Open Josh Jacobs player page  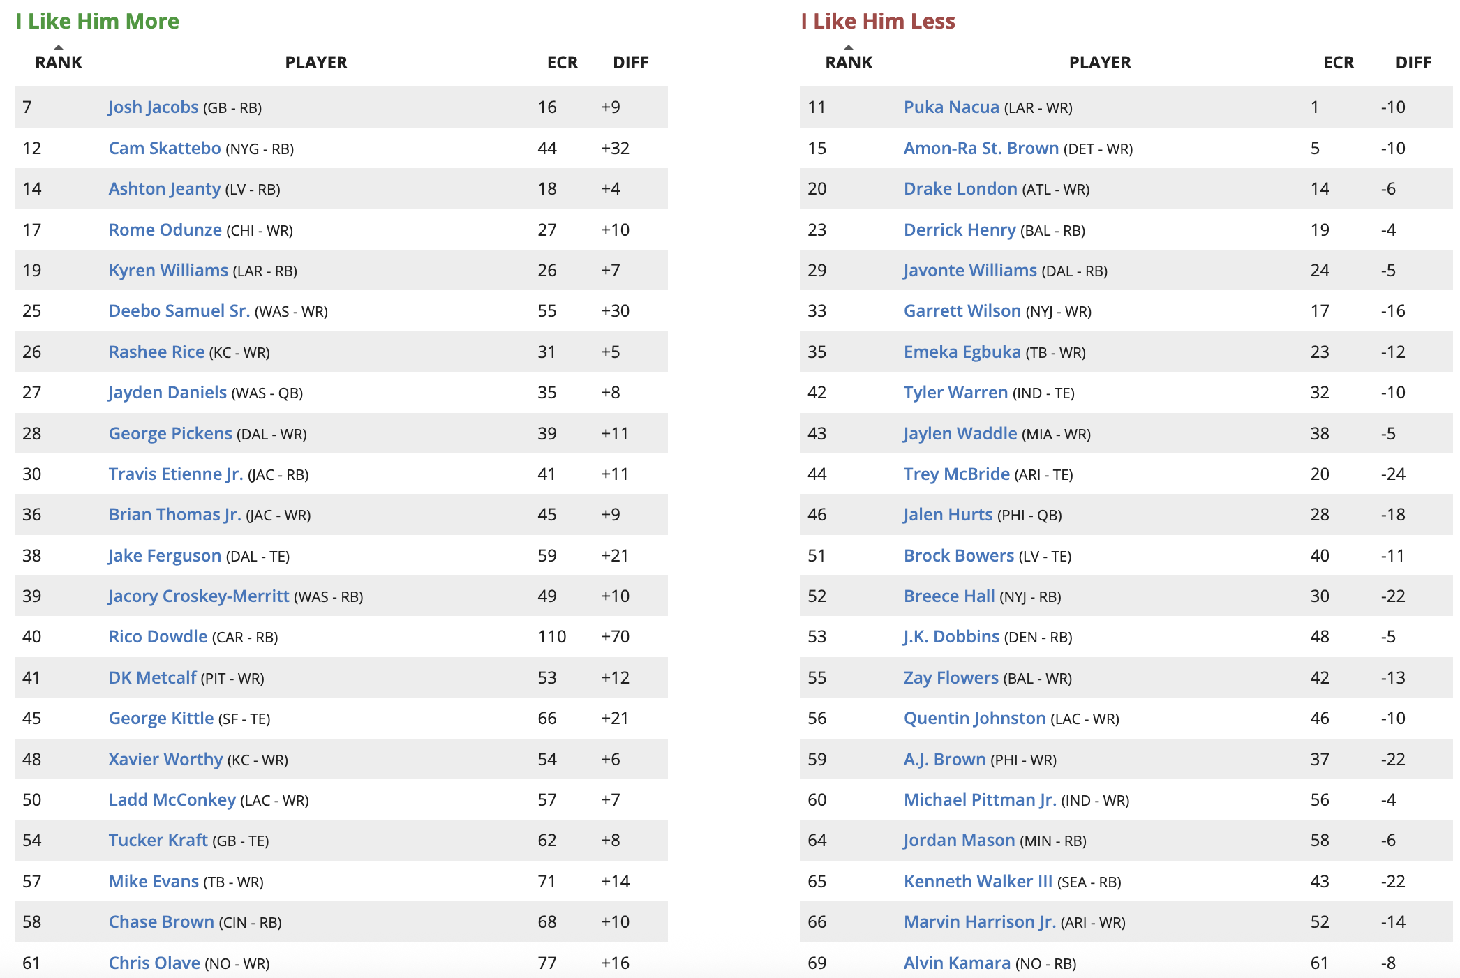click(x=154, y=107)
